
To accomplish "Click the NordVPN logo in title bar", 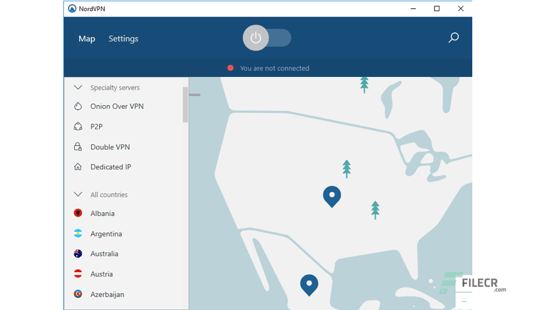I will tap(72, 8).
